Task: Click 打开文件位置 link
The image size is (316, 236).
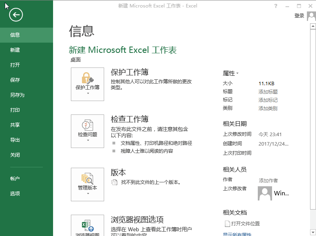Action: click(x=245, y=223)
